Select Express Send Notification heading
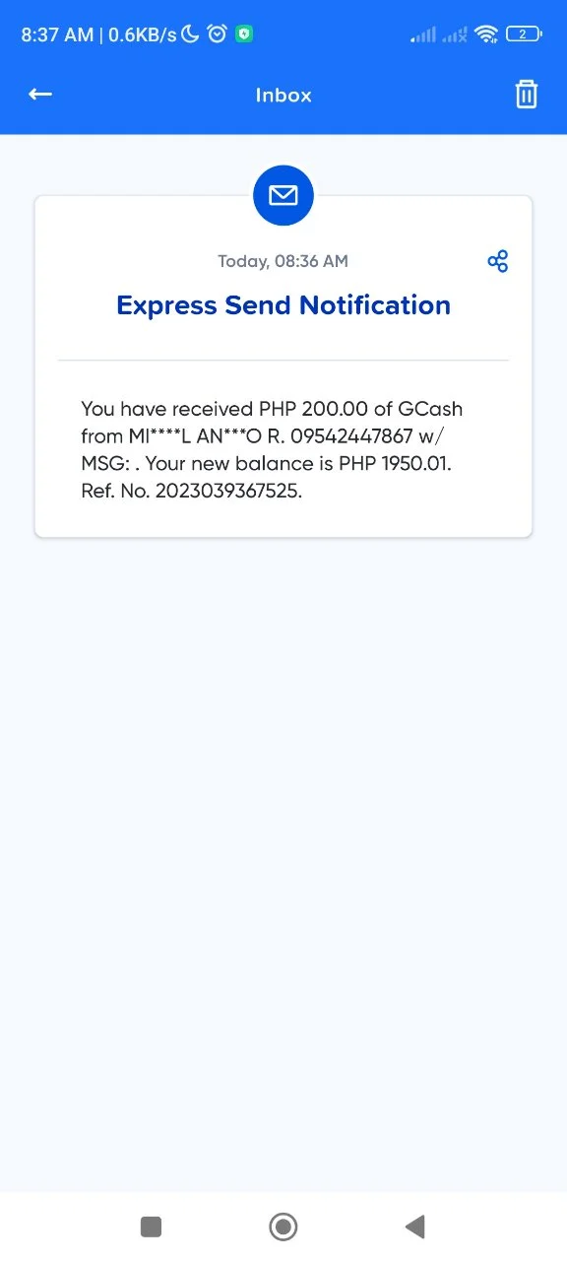The width and height of the screenshot is (567, 1261). (x=283, y=305)
